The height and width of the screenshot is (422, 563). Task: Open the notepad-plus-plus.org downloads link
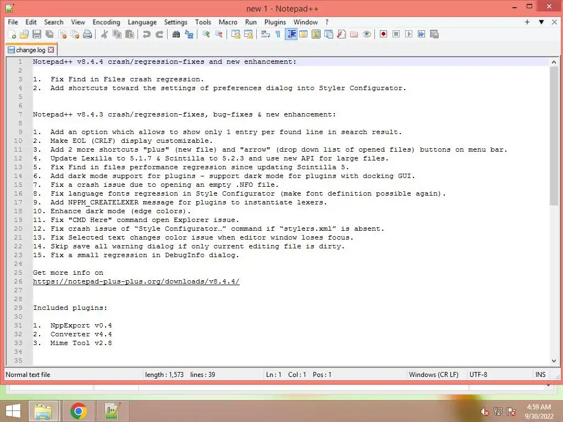coord(136,281)
